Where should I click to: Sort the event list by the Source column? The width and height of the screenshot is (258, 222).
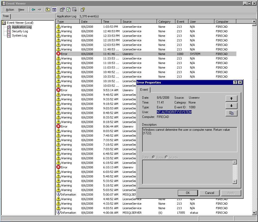click(139, 22)
